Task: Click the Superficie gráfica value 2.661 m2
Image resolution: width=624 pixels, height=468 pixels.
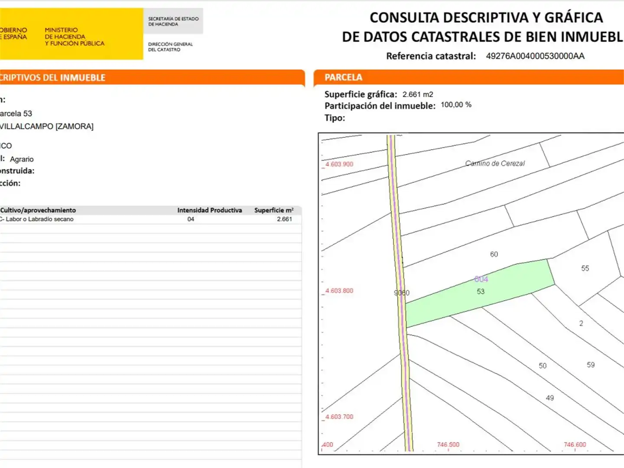Action: [418, 94]
